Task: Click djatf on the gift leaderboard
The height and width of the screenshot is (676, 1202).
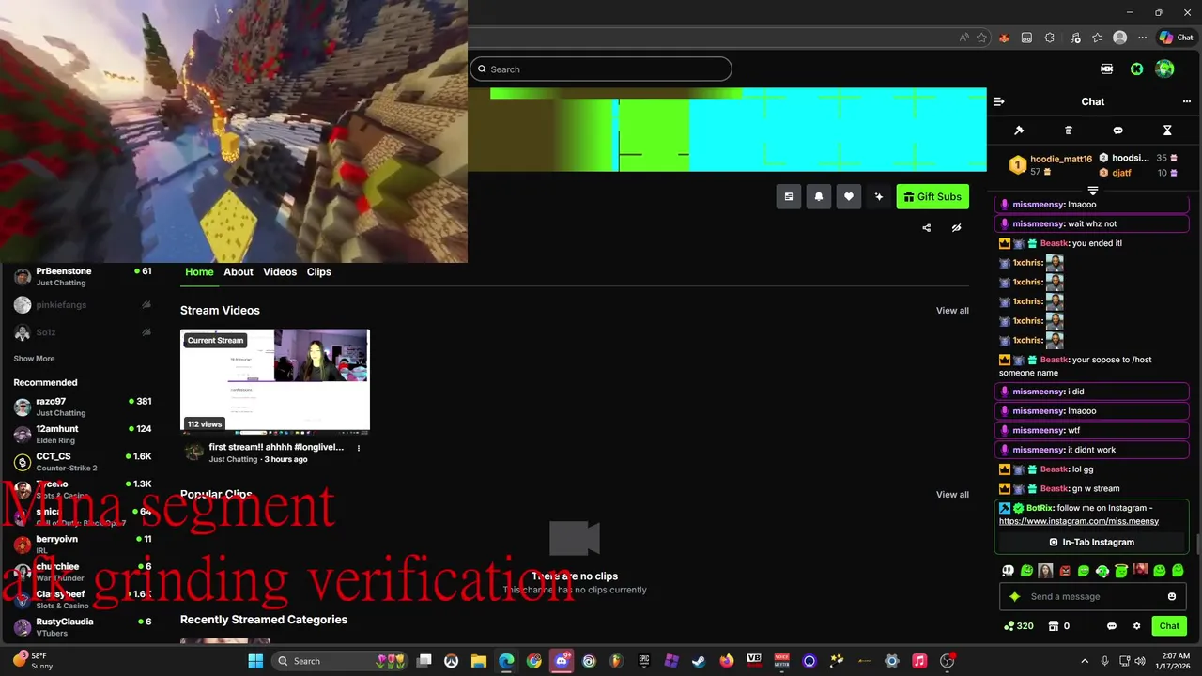Action: click(1121, 173)
